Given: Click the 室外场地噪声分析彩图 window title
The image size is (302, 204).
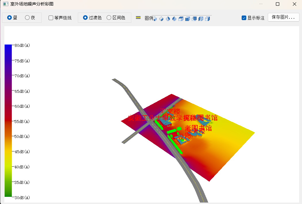Looking at the screenshot, I should tap(32, 4).
